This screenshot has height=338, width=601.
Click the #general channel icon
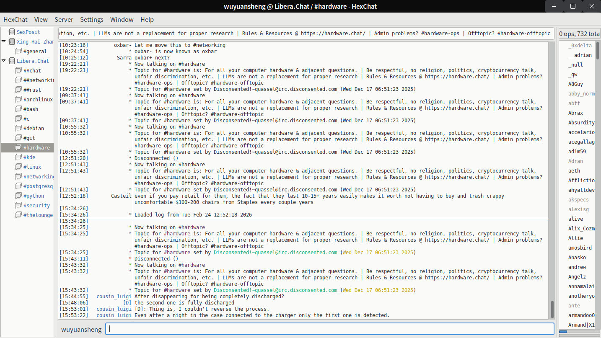pyautogui.click(x=18, y=51)
